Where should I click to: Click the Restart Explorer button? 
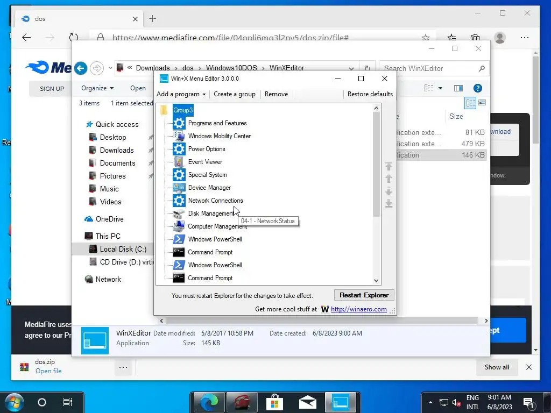click(364, 295)
